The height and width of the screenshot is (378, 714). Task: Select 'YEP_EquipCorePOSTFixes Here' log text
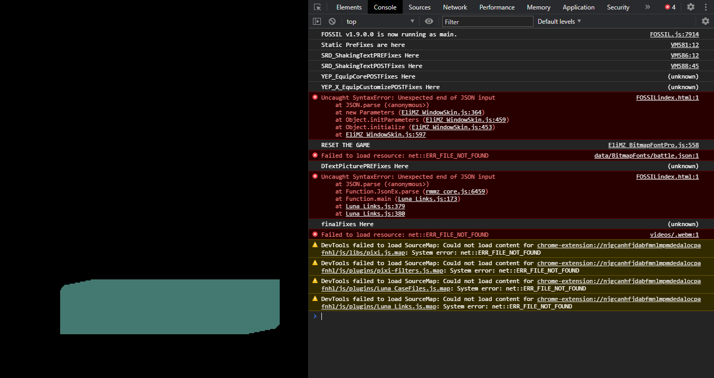[x=368, y=76]
